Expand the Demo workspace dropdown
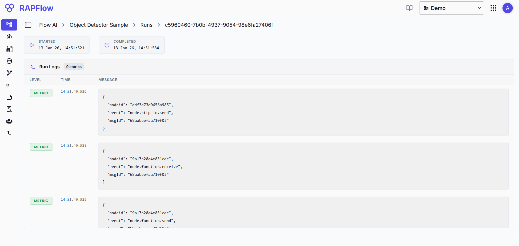This screenshot has width=519, height=246. pos(451,8)
